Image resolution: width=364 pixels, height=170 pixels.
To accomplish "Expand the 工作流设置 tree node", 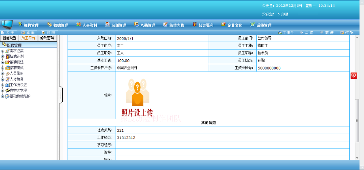I will tap(2, 85).
